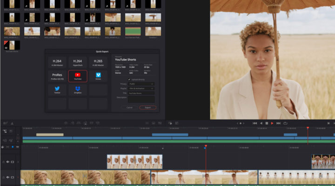This screenshot has height=186, width=335.
Task: Click the Description text area
Action: [x=141, y=100]
